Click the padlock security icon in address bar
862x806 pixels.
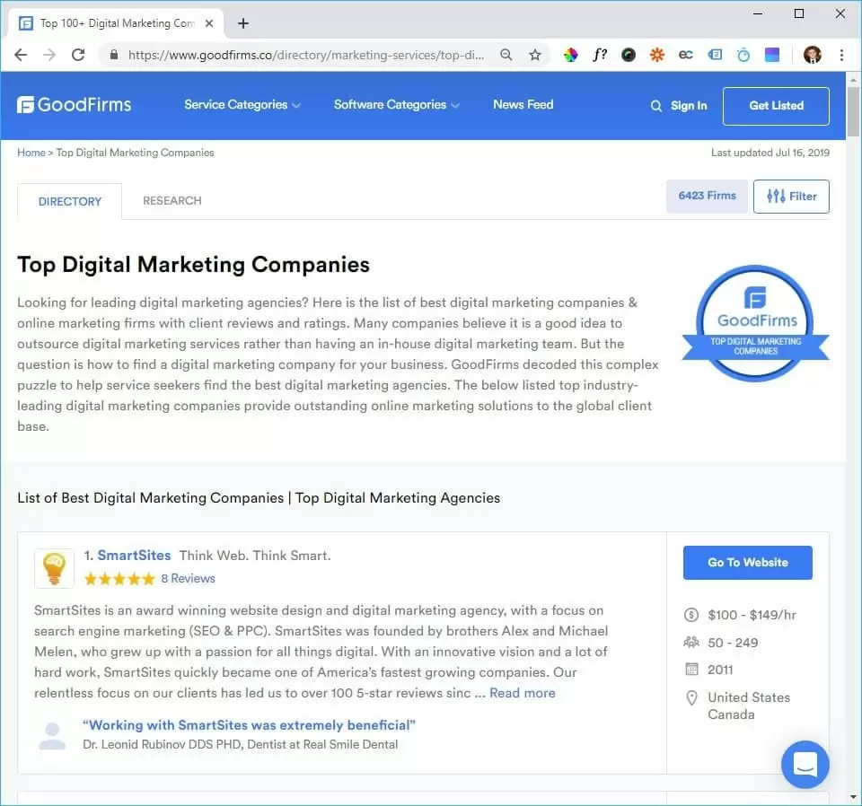tap(113, 55)
